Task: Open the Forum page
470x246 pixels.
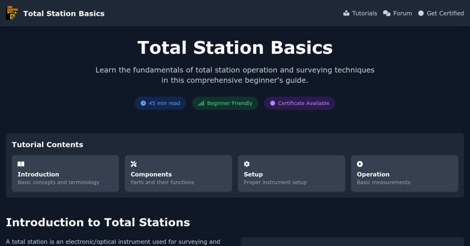Action: click(402, 13)
